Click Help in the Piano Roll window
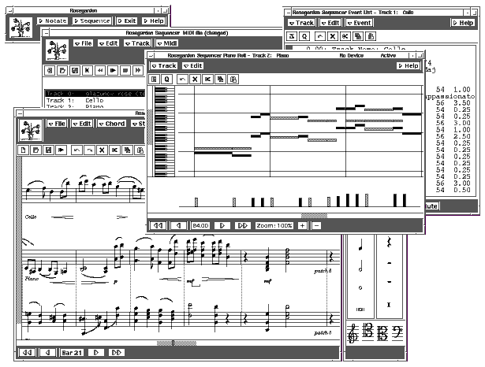Image resolution: width=485 pixels, height=367 pixels. pos(409,66)
